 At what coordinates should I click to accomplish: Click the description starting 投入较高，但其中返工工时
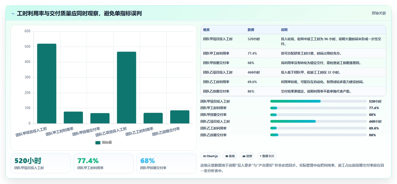(331, 41)
